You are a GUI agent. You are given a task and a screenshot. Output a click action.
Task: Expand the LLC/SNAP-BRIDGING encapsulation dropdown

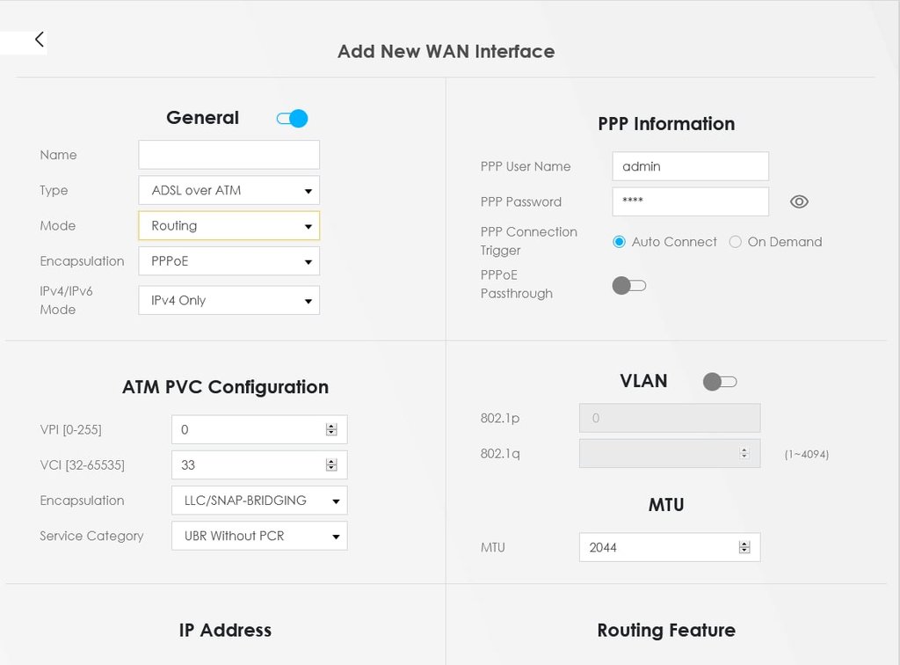click(x=259, y=501)
